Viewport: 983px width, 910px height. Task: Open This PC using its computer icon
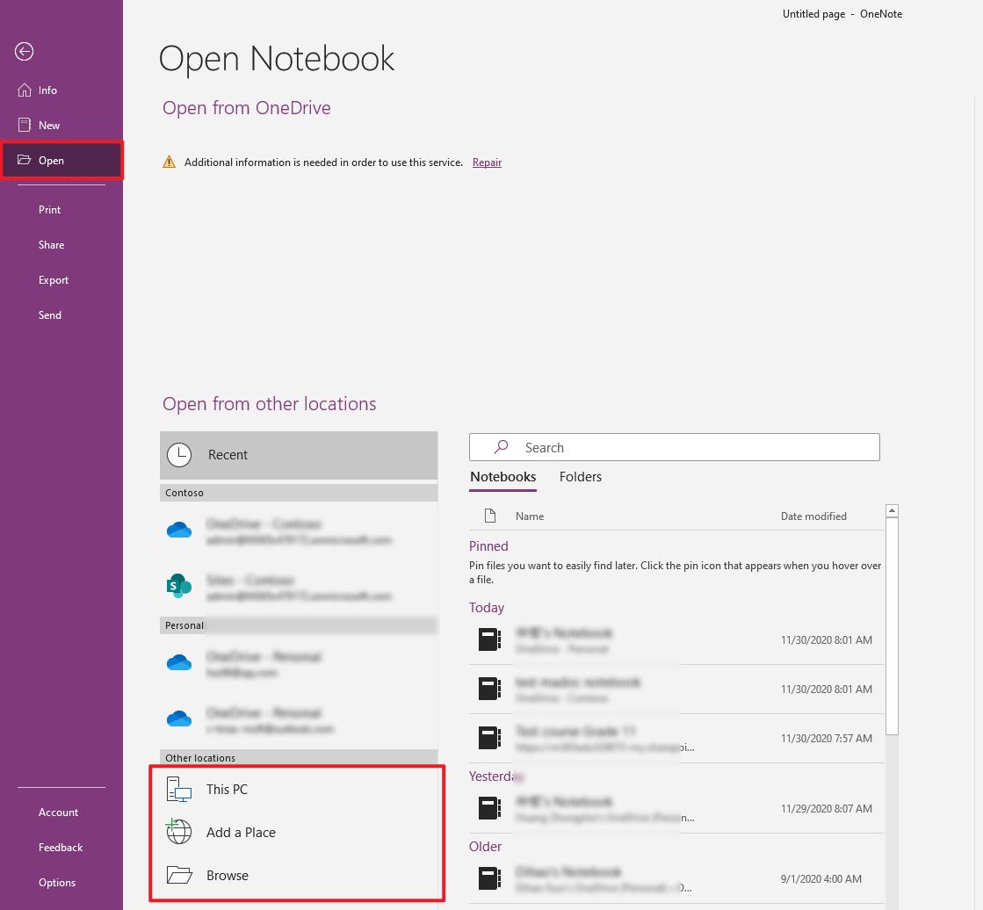click(179, 789)
